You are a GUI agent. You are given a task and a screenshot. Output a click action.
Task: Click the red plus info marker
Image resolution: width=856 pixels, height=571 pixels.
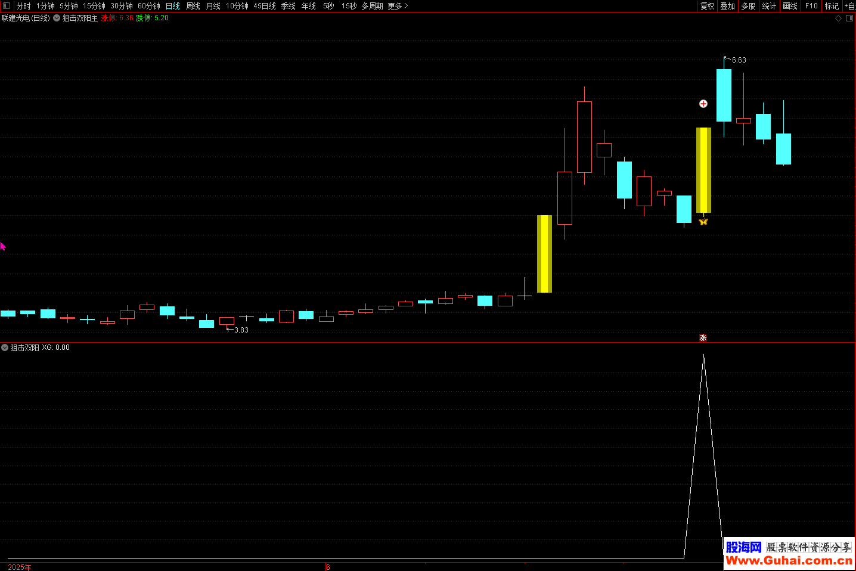[x=703, y=104]
